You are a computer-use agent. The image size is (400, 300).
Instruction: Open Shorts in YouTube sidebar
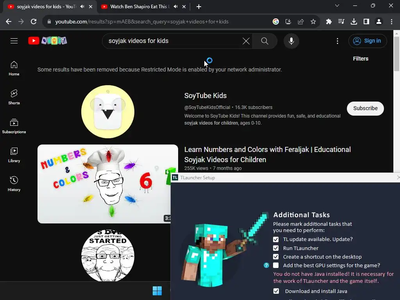14,97
